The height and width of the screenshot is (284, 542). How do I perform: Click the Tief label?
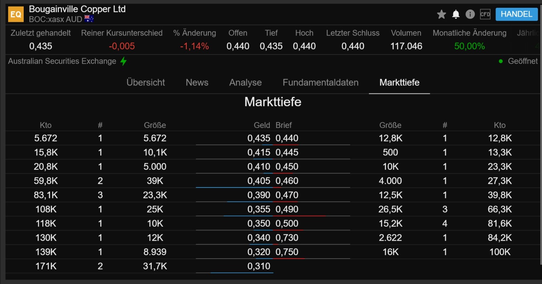pyautogui.click(x=271, y=33)
